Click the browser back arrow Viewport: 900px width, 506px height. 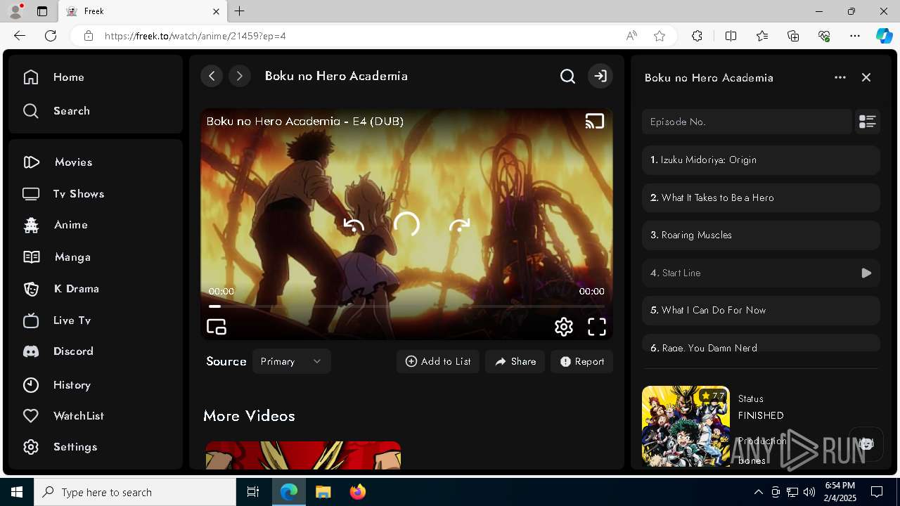tap(20, 36)
